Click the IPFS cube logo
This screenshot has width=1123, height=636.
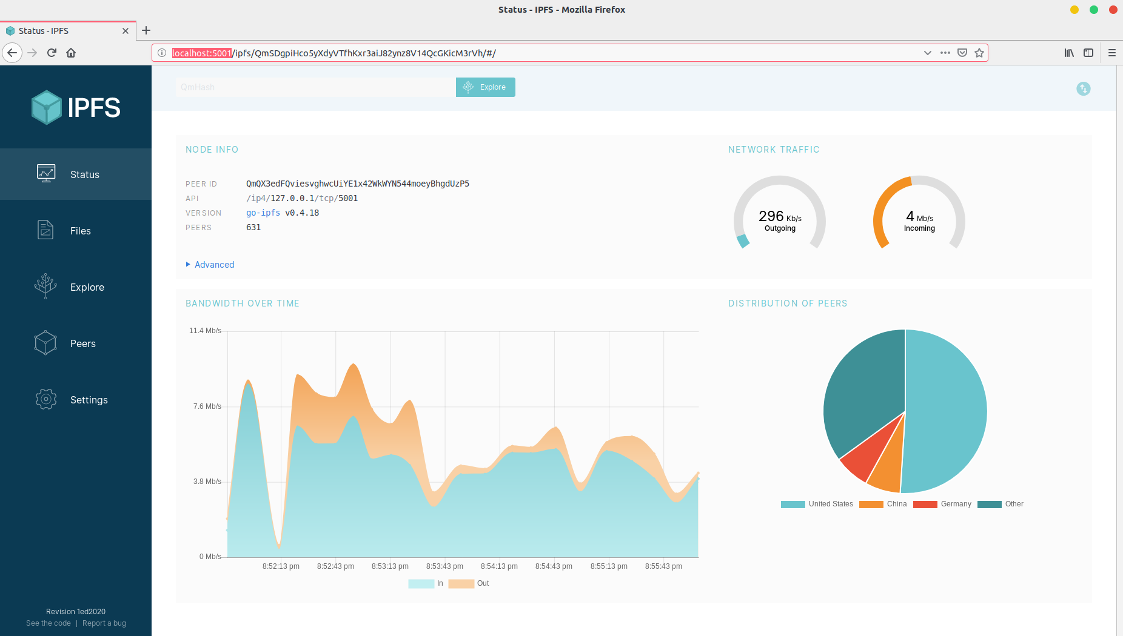click(47, 107)
